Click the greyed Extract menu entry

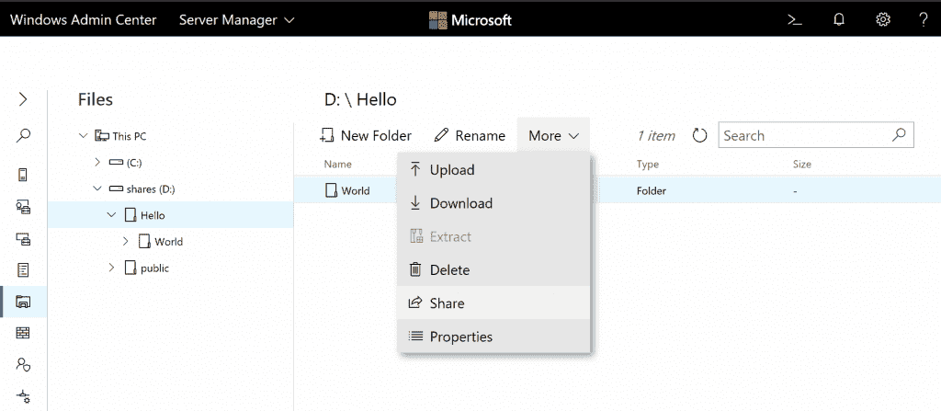point(493,236)
